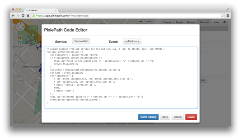Image resolution: width=241 pixels, height=140 pixels.
Task: Click the map pan control circle
Action: (x=20, y=26)
